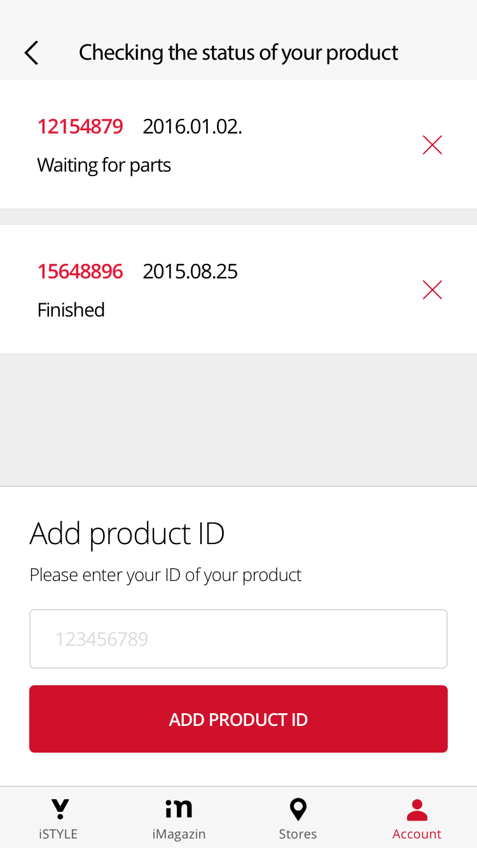This screenshot has width=477, height=848.
Task: Open product ID 12154879
Action: 80,127
